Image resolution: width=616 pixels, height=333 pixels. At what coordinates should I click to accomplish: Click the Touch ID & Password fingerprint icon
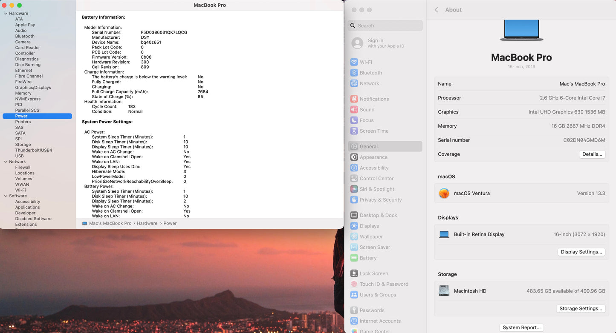click(354, 284)
